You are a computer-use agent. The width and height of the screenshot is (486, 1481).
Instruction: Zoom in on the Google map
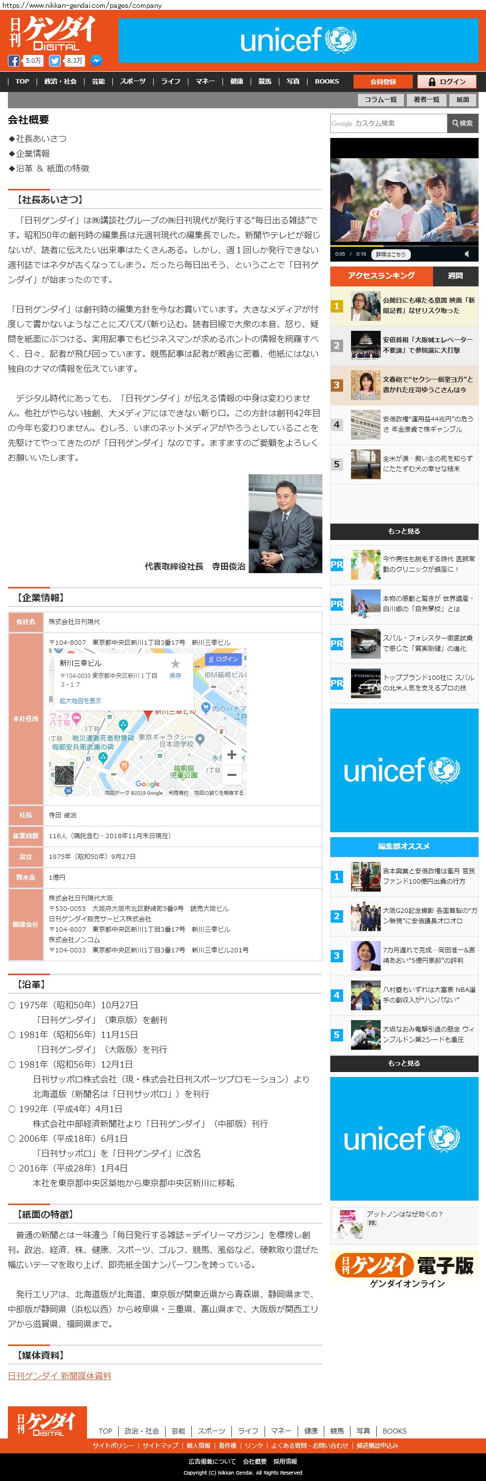(x=231, y=754)
